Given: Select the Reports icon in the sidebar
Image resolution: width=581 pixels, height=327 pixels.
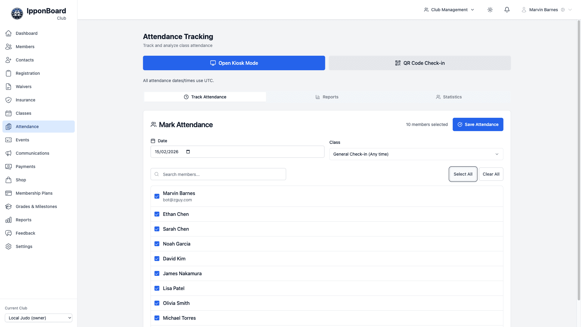Looking at the screenshot, I should 9,220.
